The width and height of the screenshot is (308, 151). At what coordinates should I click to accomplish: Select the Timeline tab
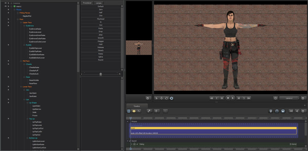point(137,106)
